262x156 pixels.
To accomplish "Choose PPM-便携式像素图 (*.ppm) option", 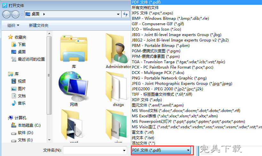I will click(x=196, y=56).
